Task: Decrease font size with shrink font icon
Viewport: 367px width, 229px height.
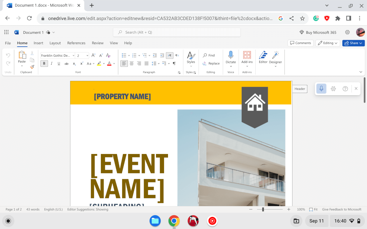Action: tap(101, 56)
